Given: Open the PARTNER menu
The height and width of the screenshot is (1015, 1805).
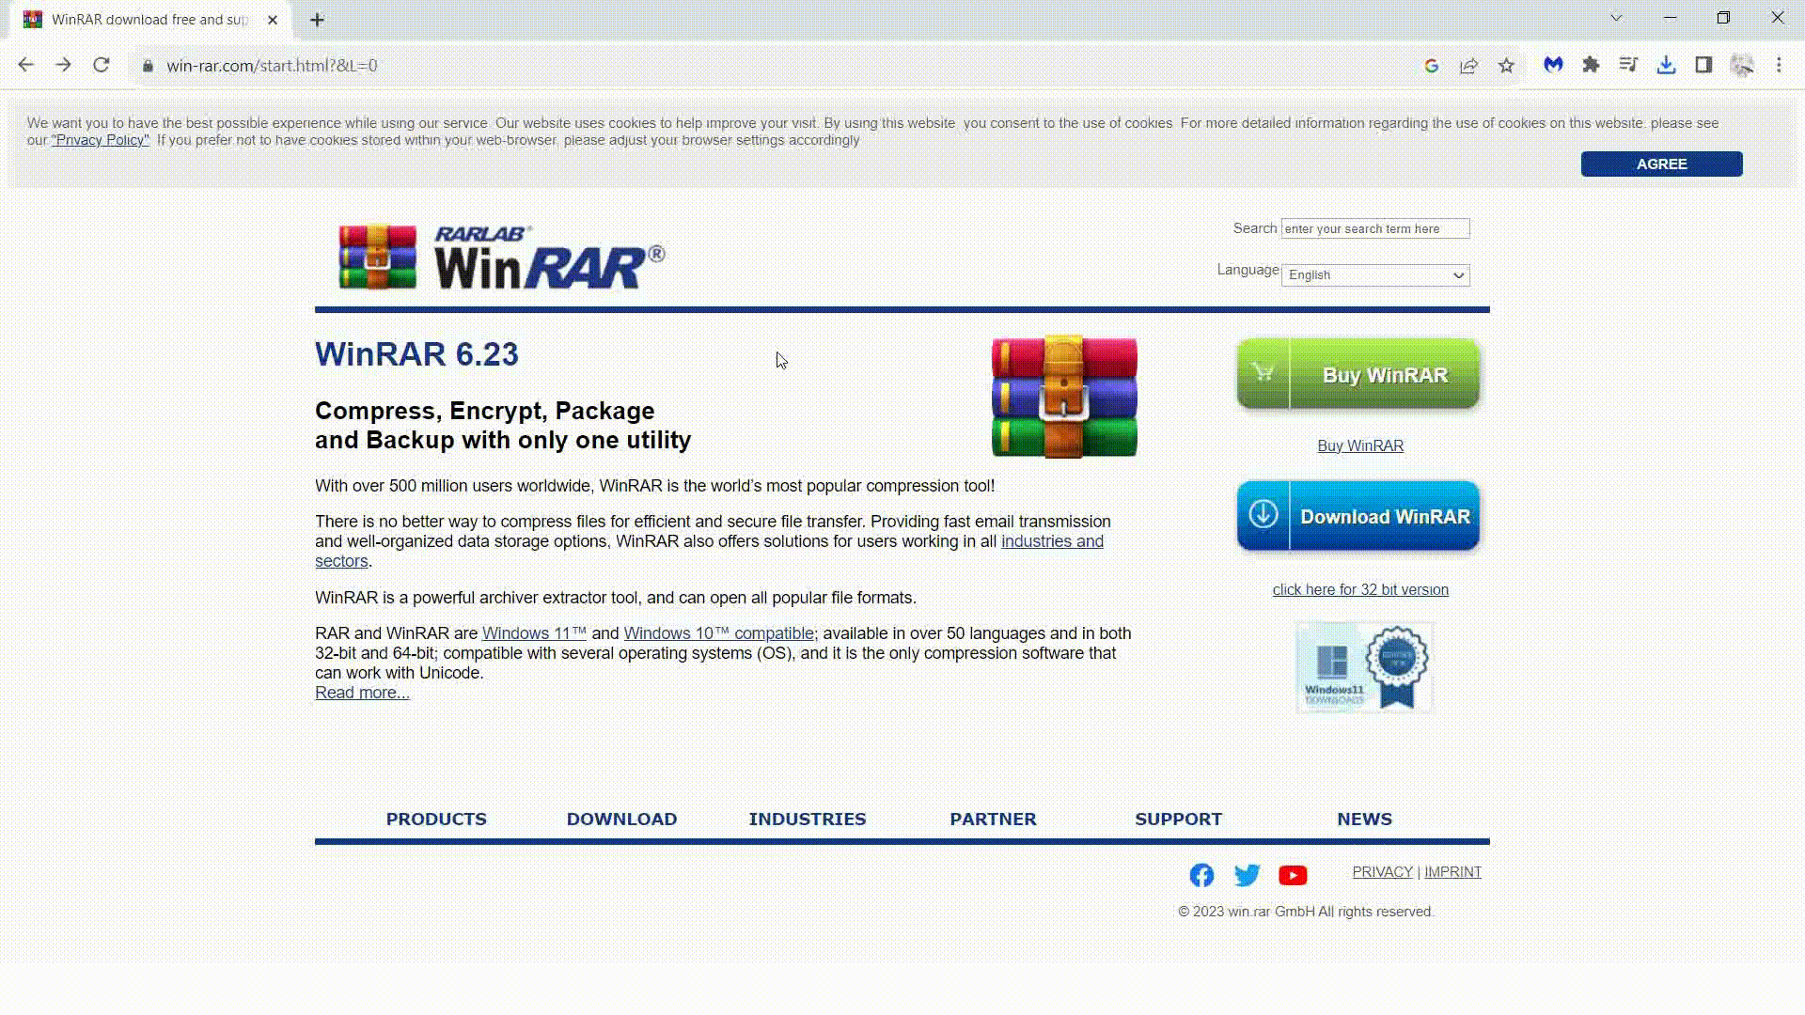Looking at the screenshot, I should 993,819.
